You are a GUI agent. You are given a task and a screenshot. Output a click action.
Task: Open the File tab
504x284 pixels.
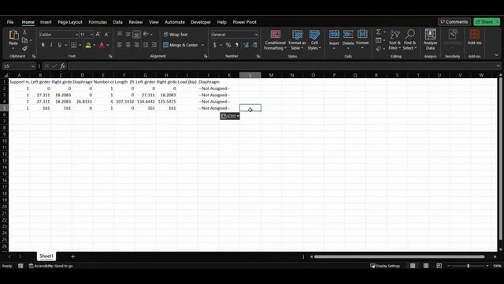(10, 22)
